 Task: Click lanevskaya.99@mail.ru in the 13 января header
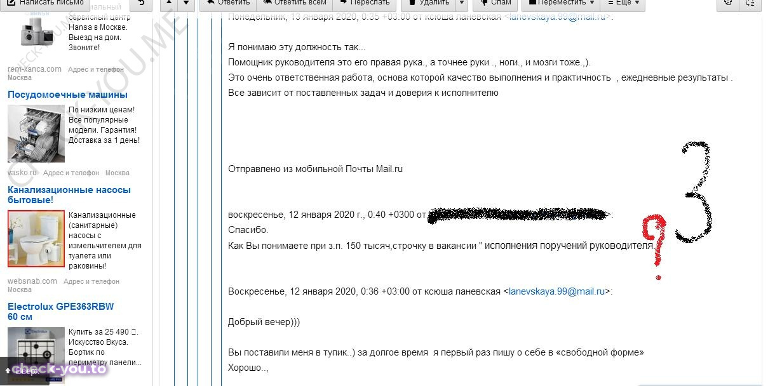point(557,17)
